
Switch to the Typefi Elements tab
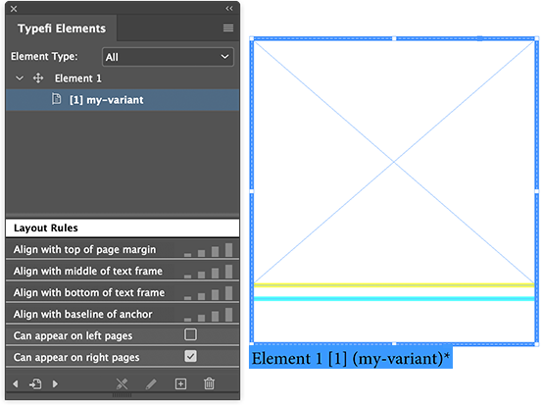point(62,28)
